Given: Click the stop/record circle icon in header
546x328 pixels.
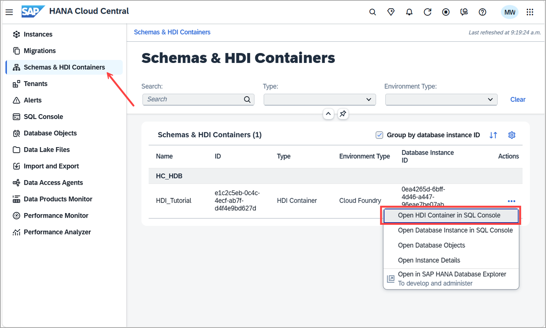Looking at the screenshot, I should coord(446,12).
